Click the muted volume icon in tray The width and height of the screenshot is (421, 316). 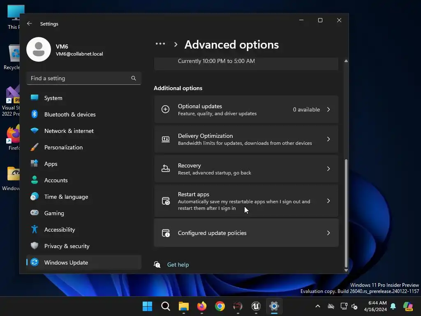(x=354, y=306)
